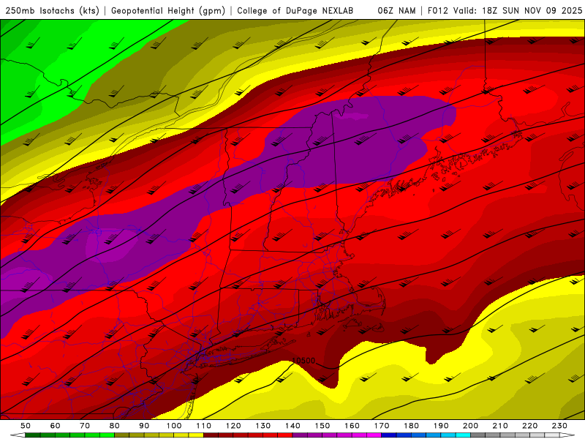Click the 80 value on the color scale
Image resolution: width=585 pixels, height=439 pixels.
tap(115, 426)
